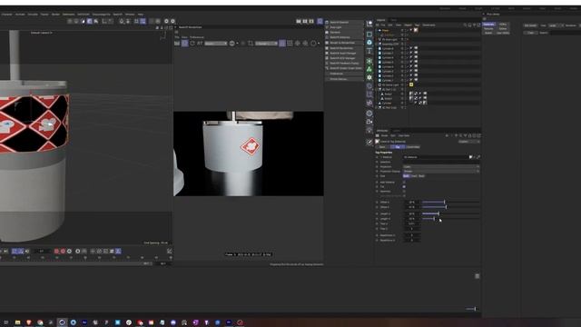Click the Repetitions U value field
Screen dimensions: 581x327
coord(411,235)
